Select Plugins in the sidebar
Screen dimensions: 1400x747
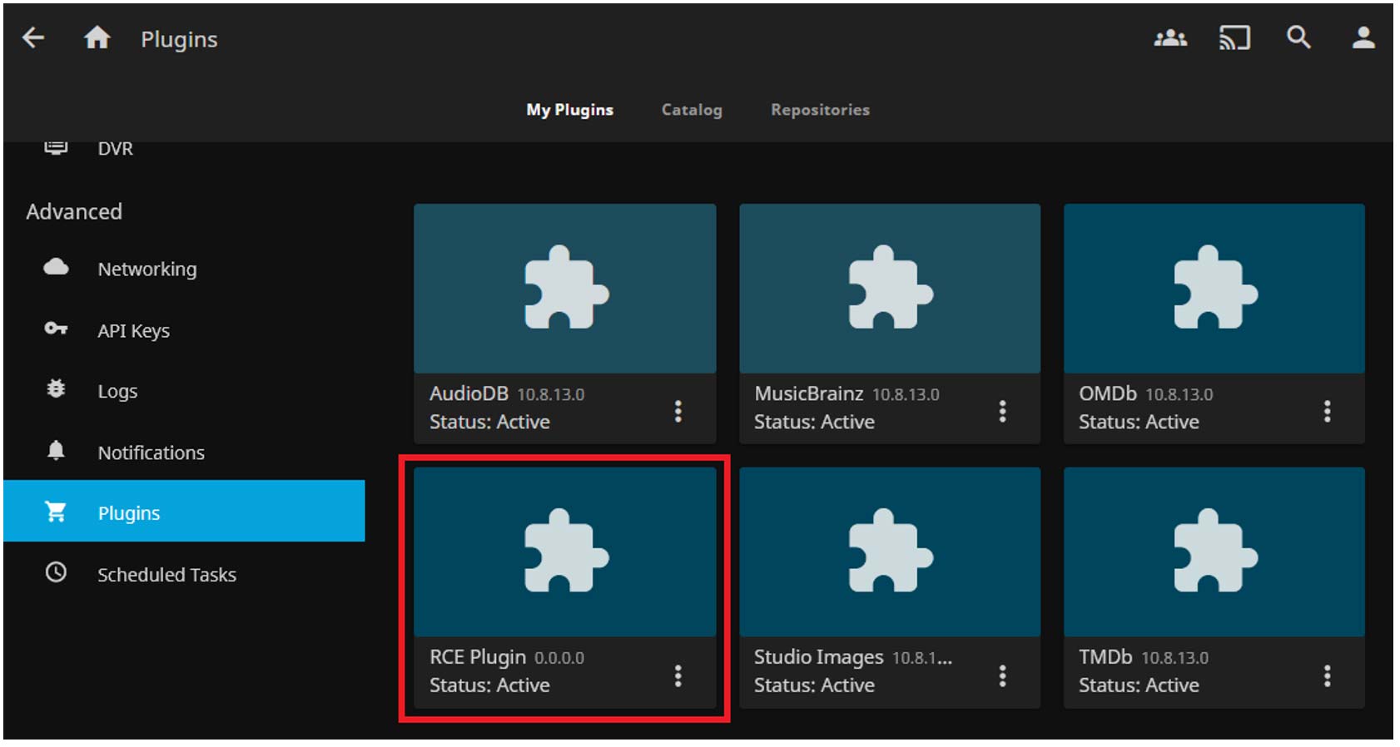(x=184, y=511)
